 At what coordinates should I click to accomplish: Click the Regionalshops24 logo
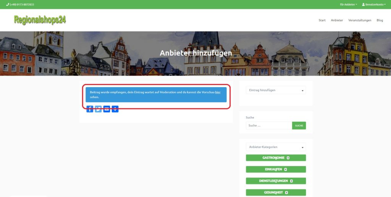point(40,20)
